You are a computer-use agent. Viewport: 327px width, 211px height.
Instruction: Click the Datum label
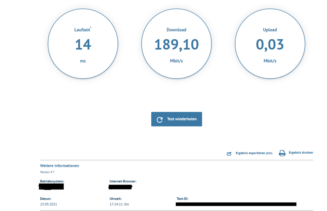point(45,199)
